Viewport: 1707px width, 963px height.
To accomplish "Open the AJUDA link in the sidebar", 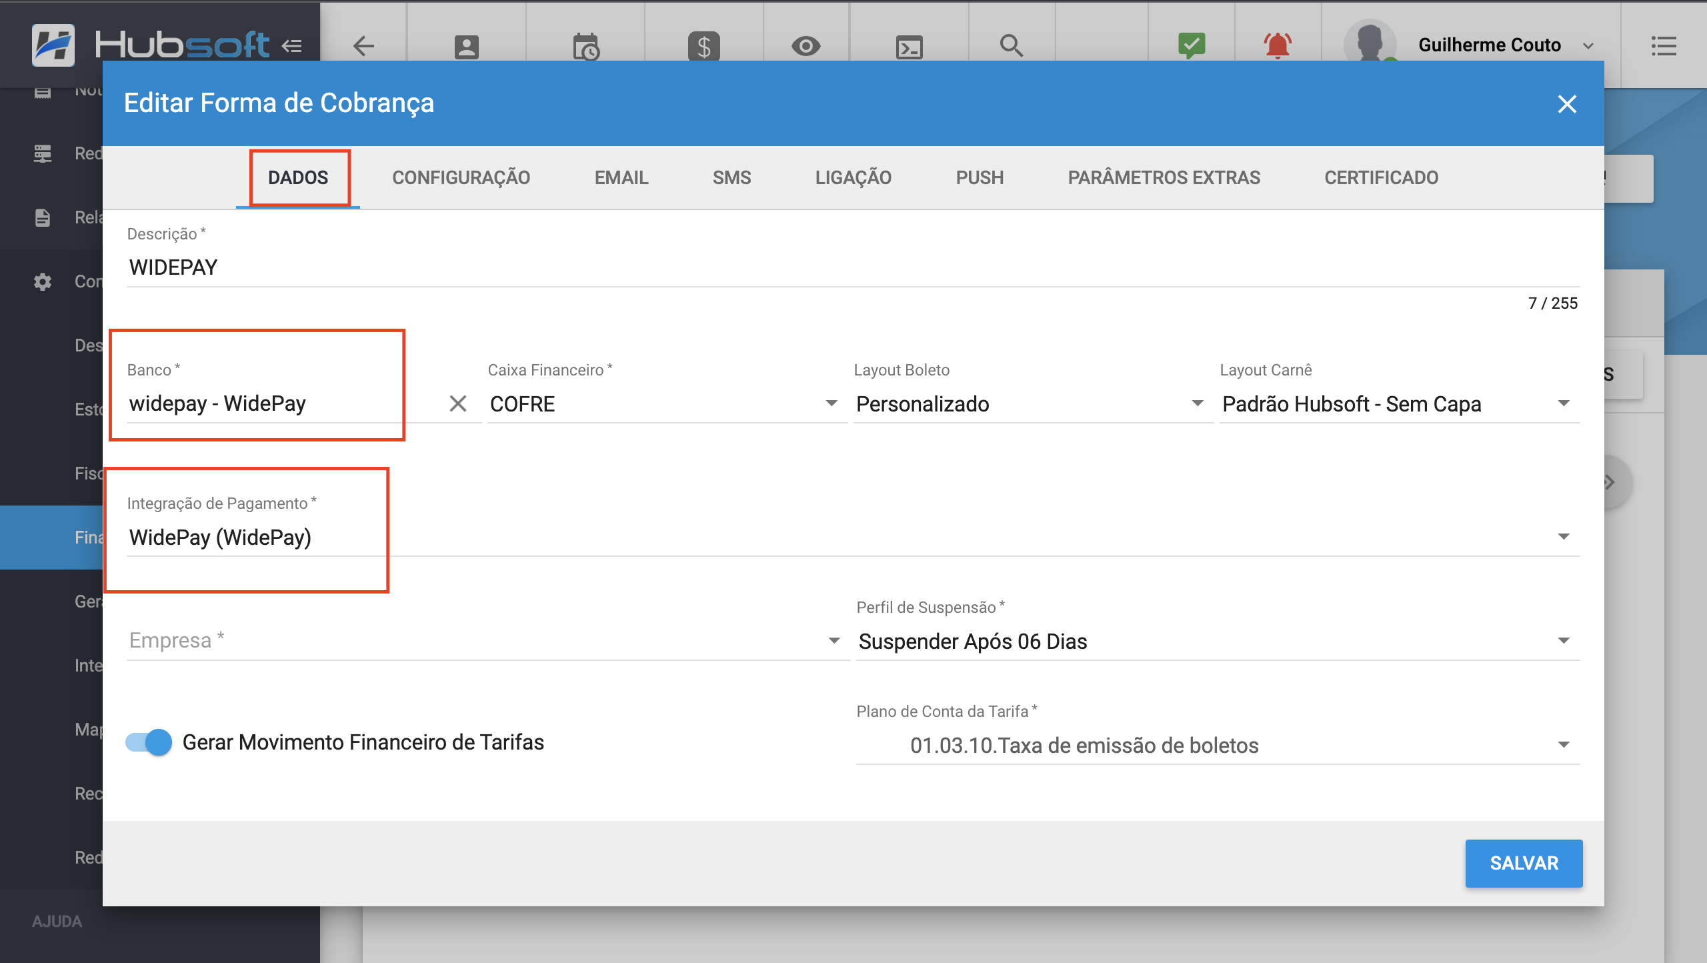I will pyautogui.click(x=57, y=921).
